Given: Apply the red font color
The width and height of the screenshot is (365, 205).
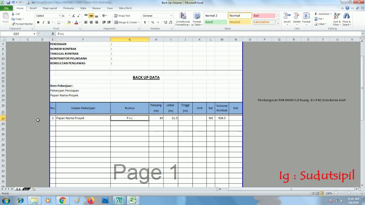Looking at the screenshot, I should pos(76,22).
